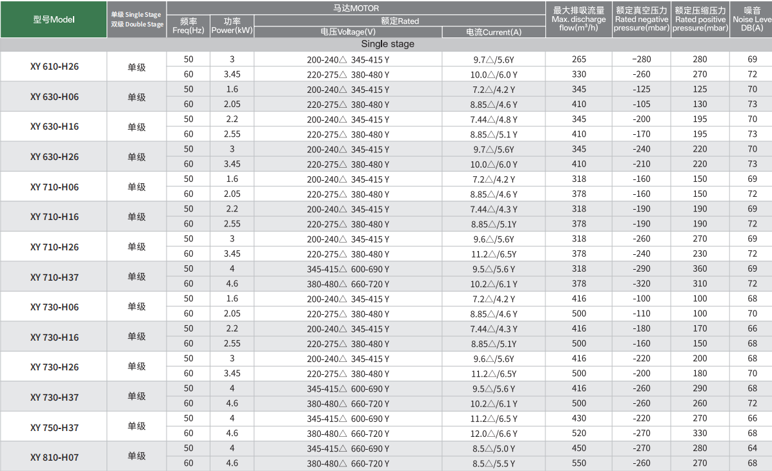Click the max flow value 430
The height and width of the screenshot is (471, 772).
pos(579,418)
